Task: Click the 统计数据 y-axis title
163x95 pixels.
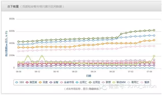Action: (6, 44)
